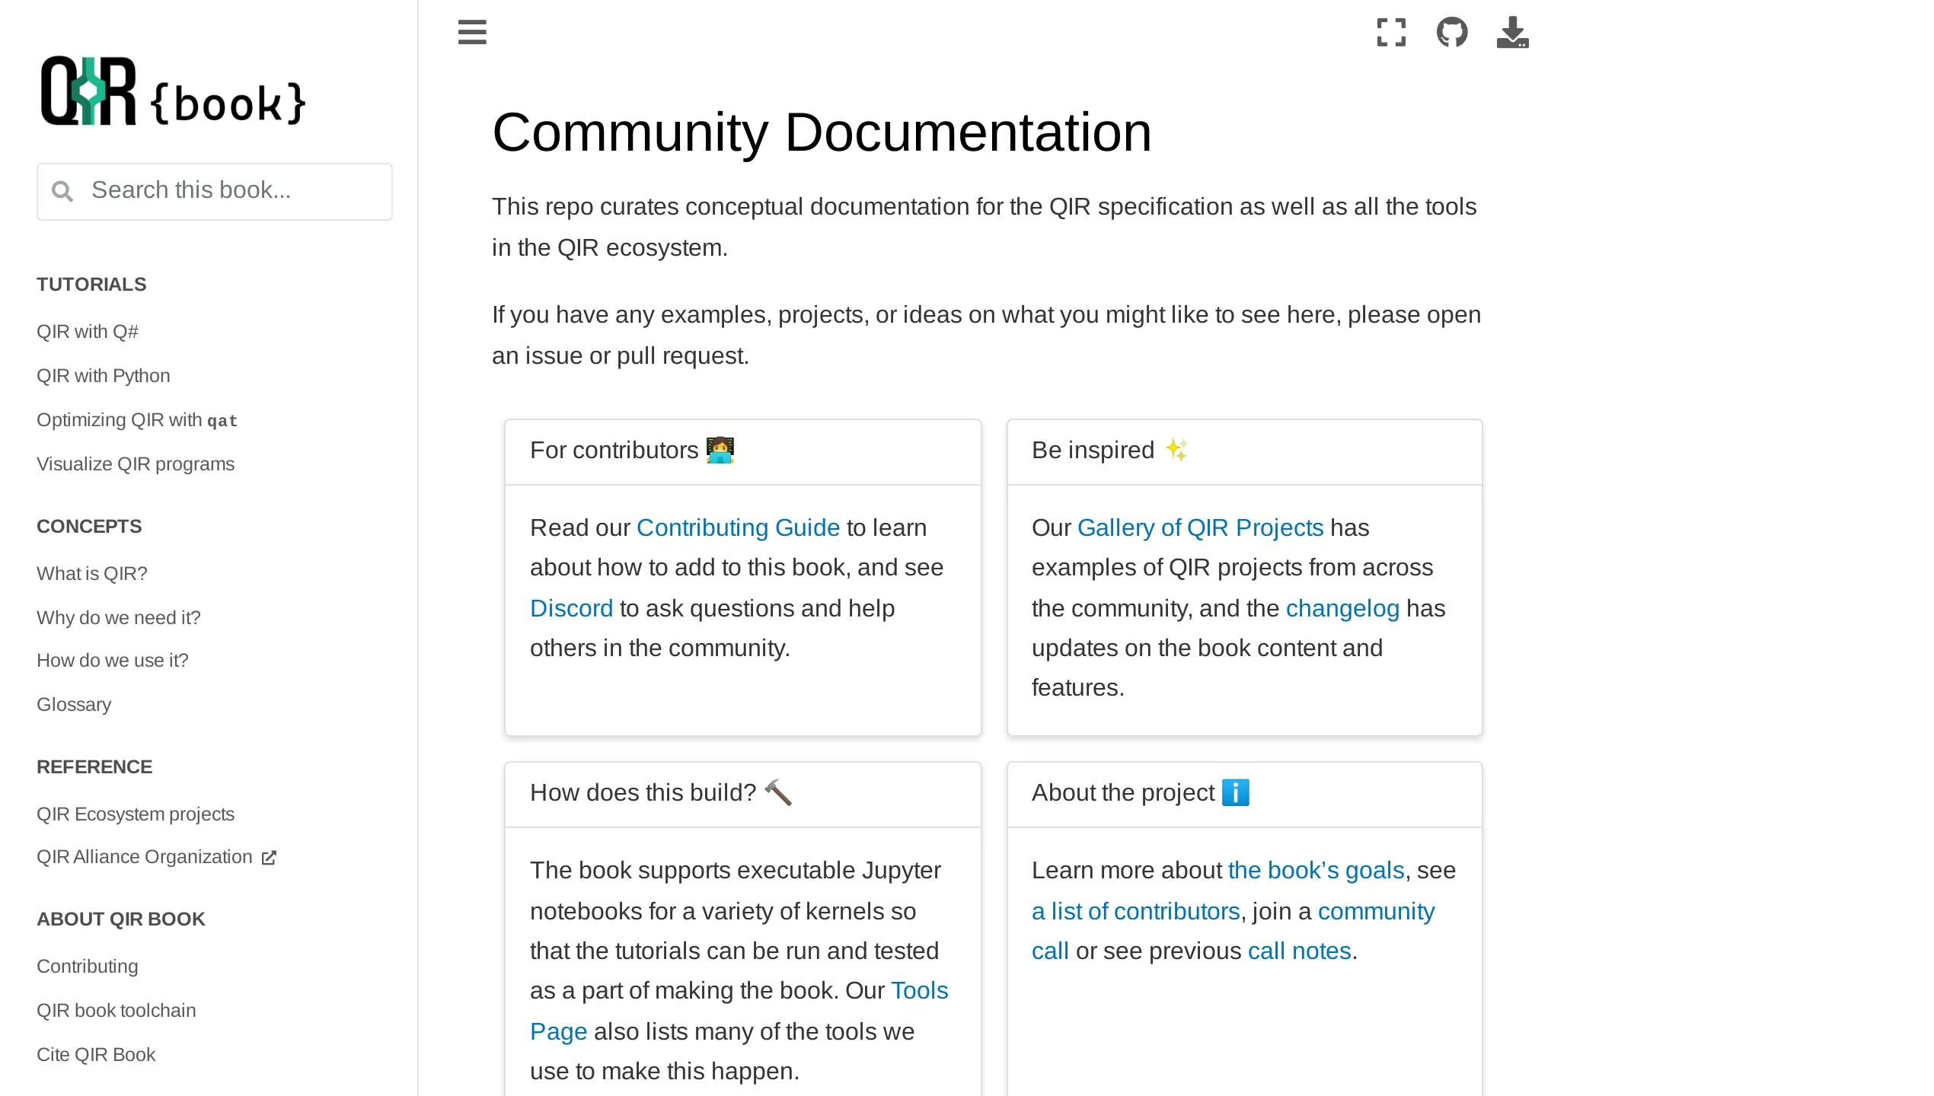Click the external link icon beside QIR Alliance Organization
The height and width of the screenshot is (1096, 1934).
coord(269,858)
